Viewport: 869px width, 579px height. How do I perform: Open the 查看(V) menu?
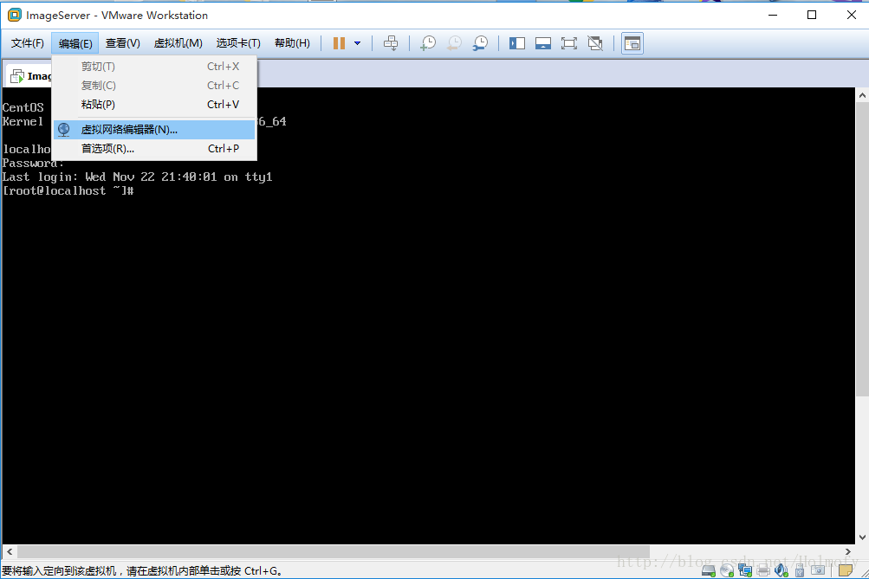tap(123, 43)
